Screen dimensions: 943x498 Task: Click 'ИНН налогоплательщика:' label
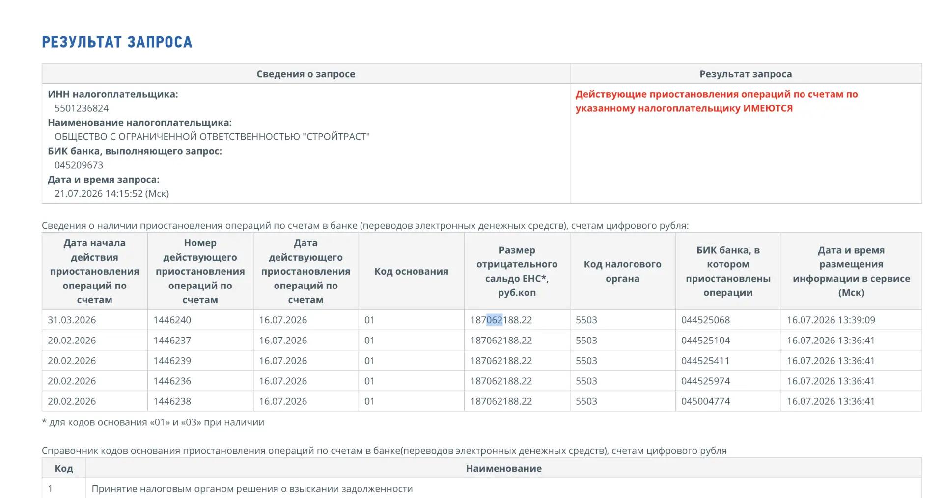pyautogui.click(x=113, y=94)
